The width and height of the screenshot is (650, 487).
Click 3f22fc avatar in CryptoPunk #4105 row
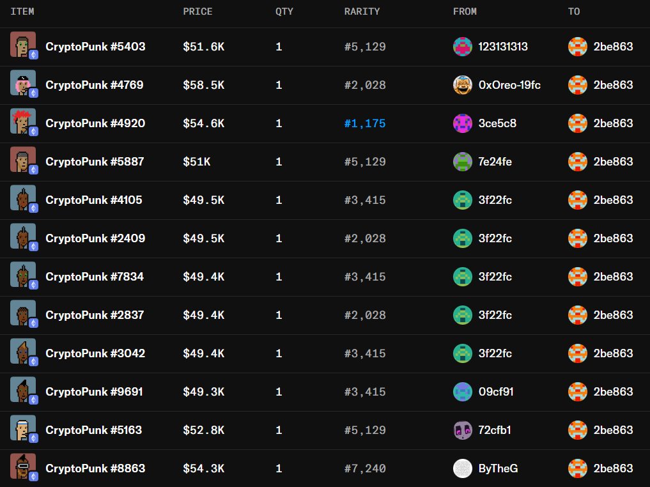[463, 200]
